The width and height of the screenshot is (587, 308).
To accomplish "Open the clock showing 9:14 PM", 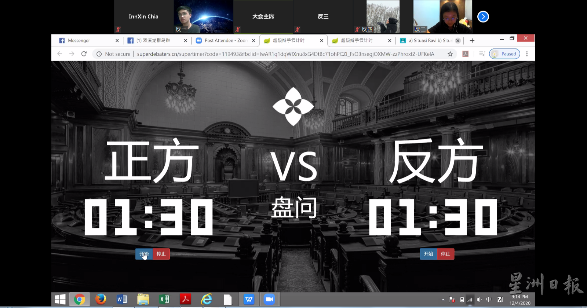I will coord(520,300).
